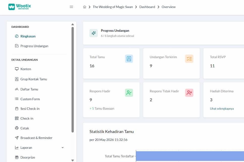Click the Respons Tidak Hadir red person icon
Viewport: 244px width, 162px height.
(189, 93)
